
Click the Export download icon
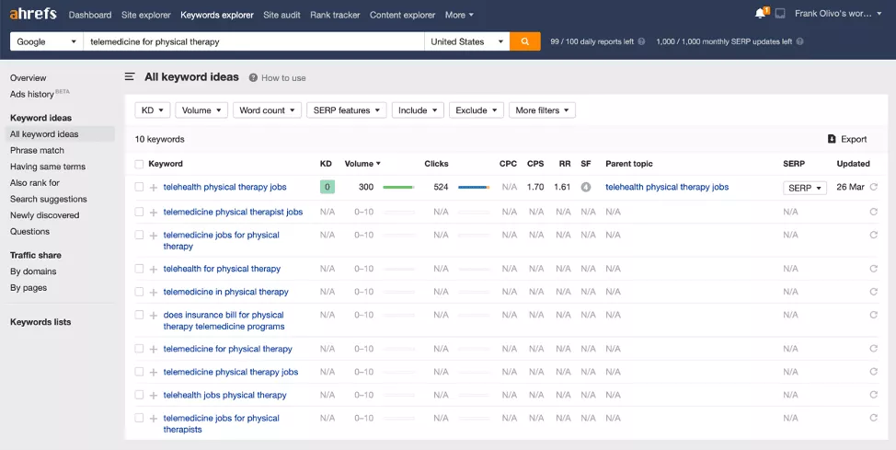832,139
